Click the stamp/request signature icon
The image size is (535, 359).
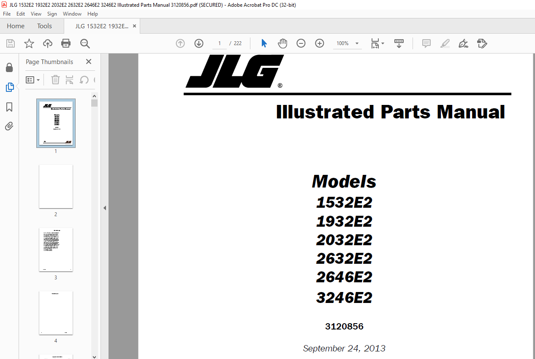(x=482, y=43)
